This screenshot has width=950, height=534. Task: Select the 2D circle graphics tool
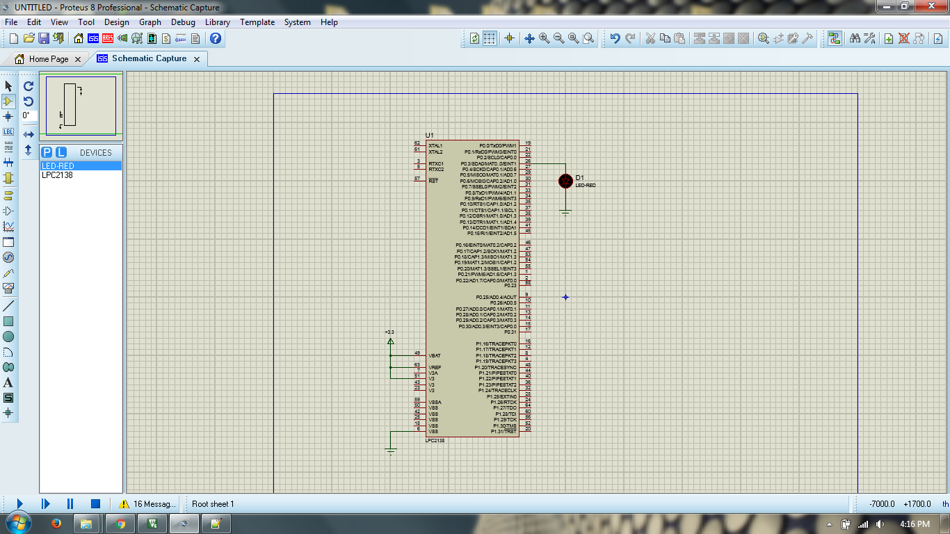pyautogui.click(x=8, y=337)
